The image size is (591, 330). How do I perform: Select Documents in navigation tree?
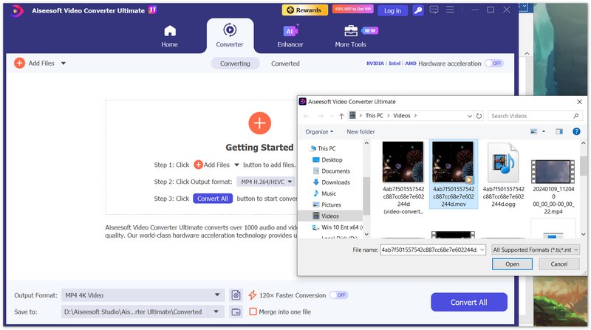(x=335, y=171)
